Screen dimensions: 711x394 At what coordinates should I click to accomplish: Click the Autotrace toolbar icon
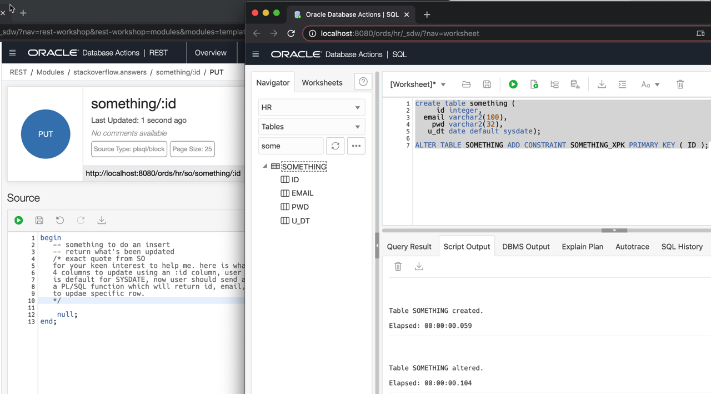click(575, 84)
